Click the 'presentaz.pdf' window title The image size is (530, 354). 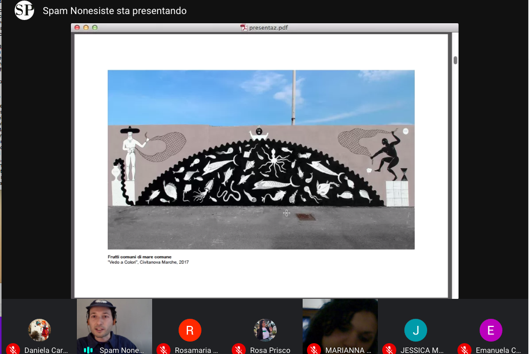(x=269, y=28)
